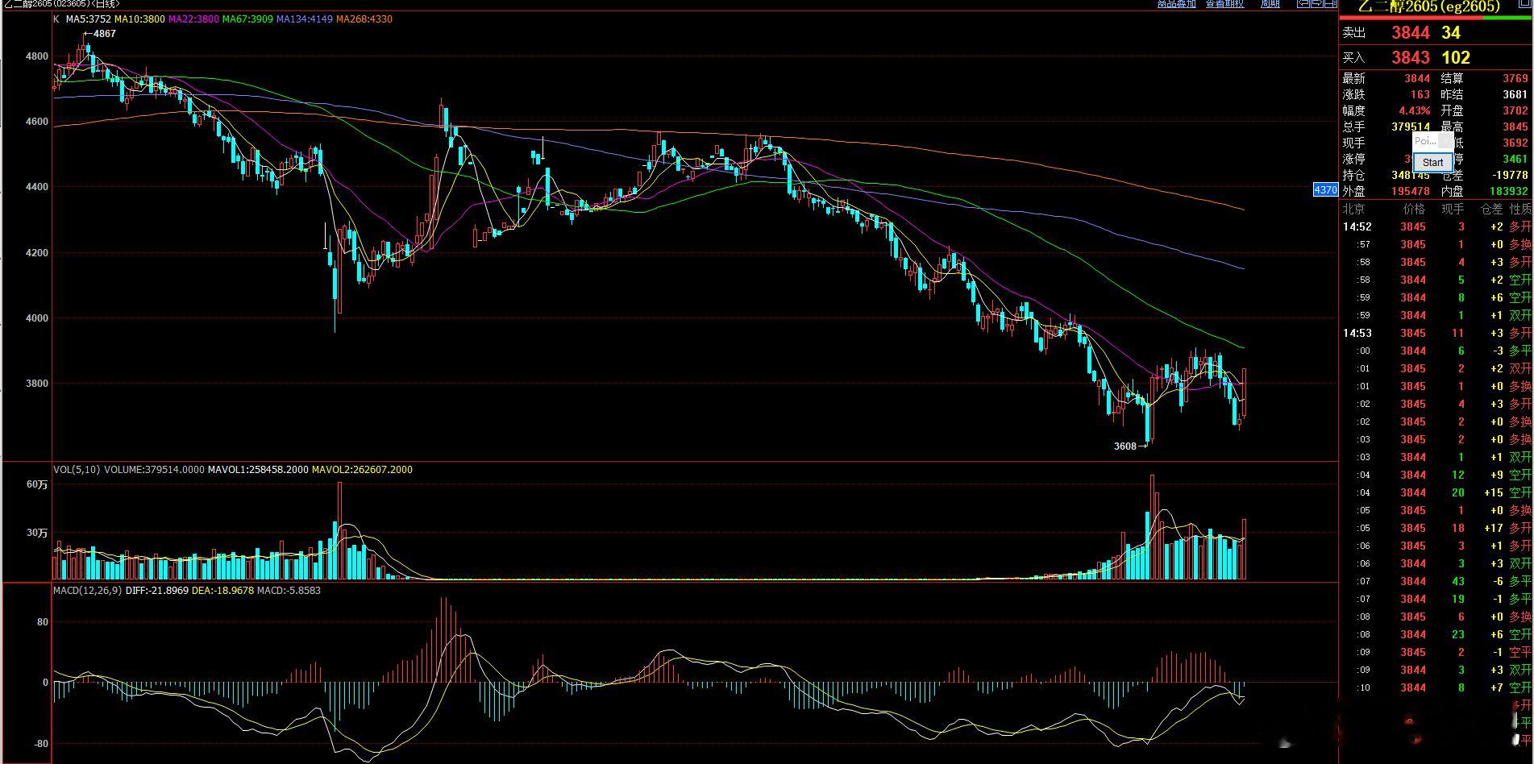
Task: Click the 开盘 value 3702
Action: (1515, 110)
